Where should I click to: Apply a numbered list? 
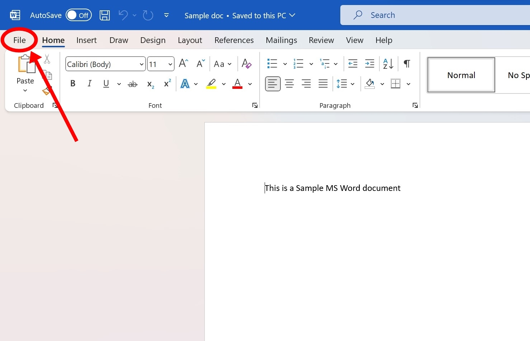coord(298,64)
